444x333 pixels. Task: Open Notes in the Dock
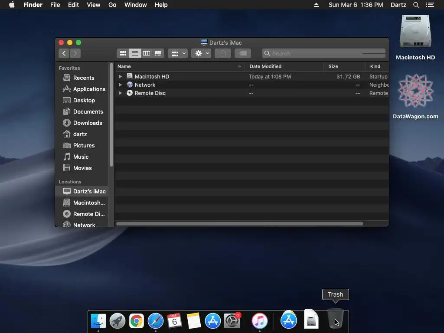(x=194, y=321)
